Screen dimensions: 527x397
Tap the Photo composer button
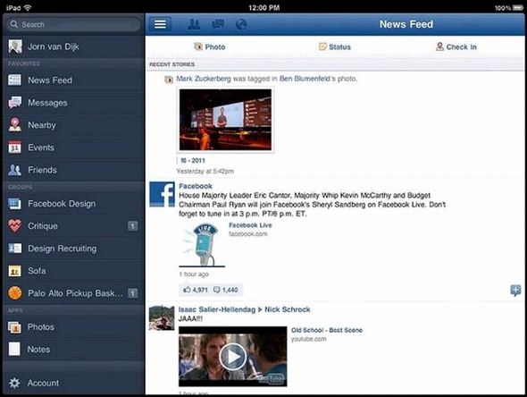[x=209, y=46]
